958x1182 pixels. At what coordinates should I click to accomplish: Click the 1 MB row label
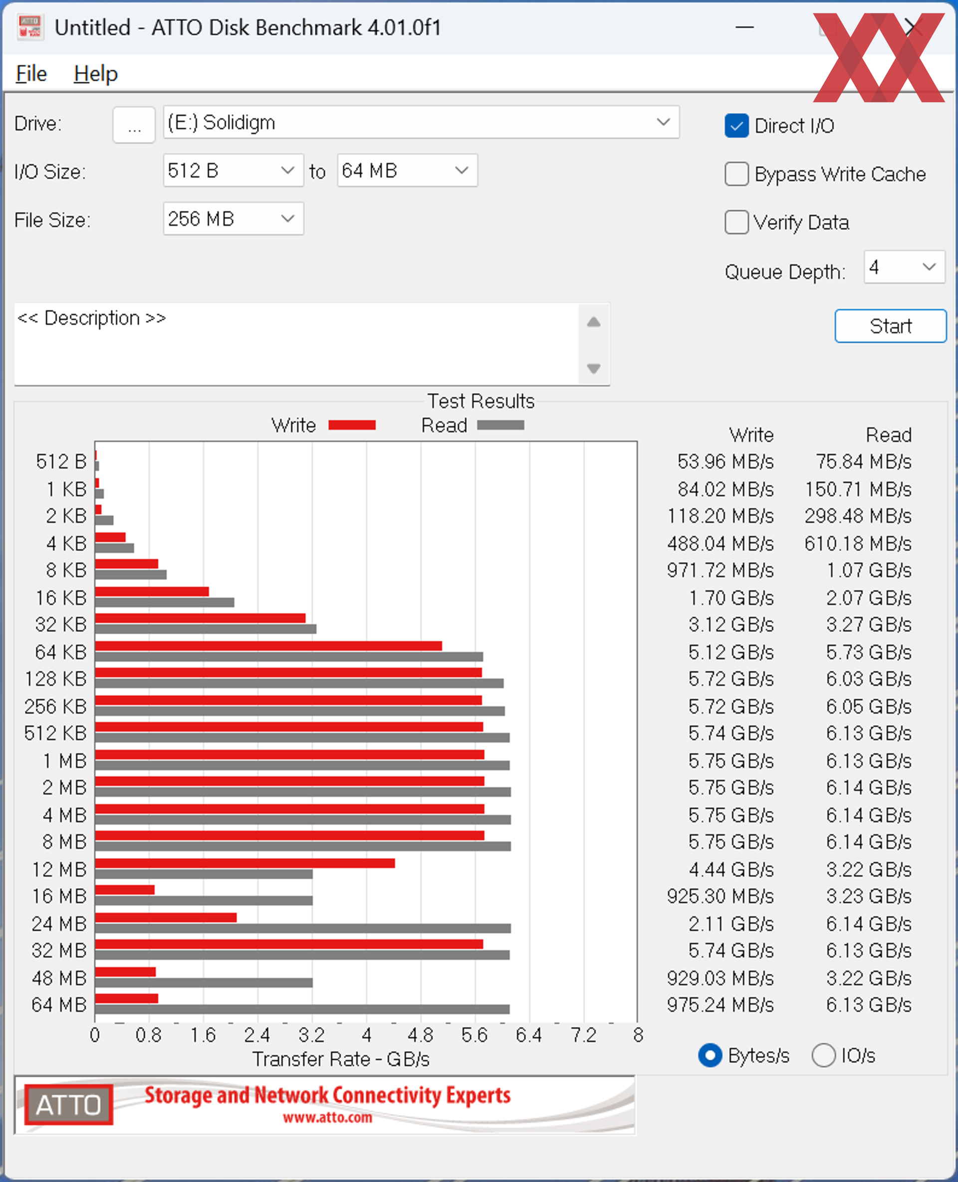pos(64,761)
